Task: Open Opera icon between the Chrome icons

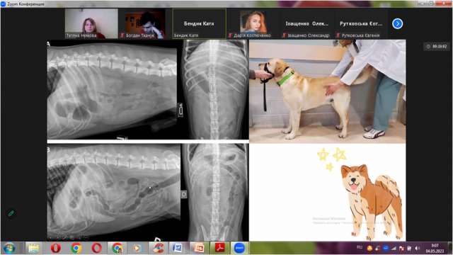Action: tap(96, 248)
